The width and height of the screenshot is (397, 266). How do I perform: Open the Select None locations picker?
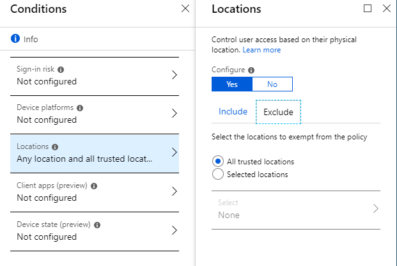tap(296, 210)
